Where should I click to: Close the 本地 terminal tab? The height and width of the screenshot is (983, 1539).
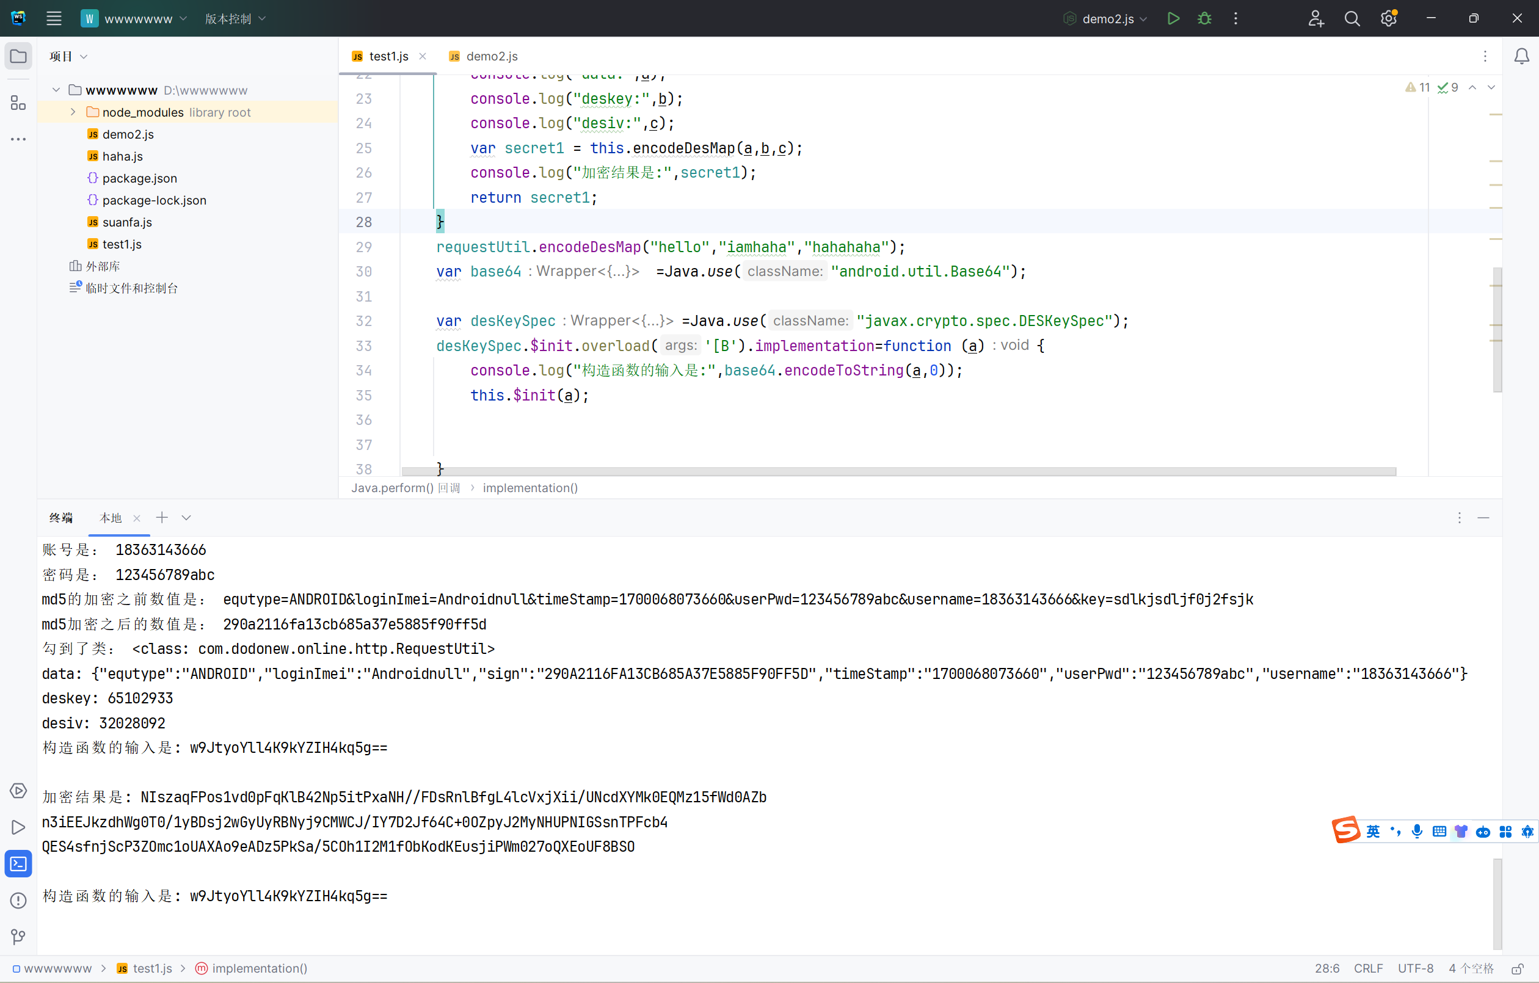136,518
